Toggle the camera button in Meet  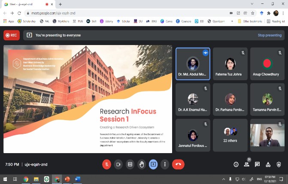[x=118, y=164]
